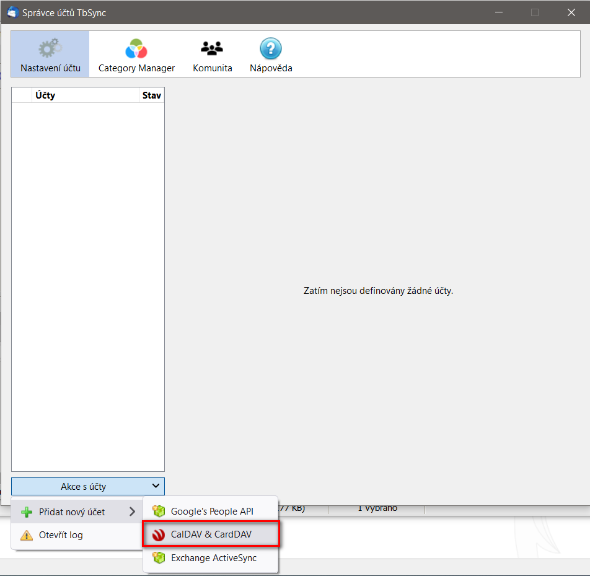Screen dimensions: 590x576
Task: Click the warning triangle icon beside Otevřít log
Action: click(27, 535)
